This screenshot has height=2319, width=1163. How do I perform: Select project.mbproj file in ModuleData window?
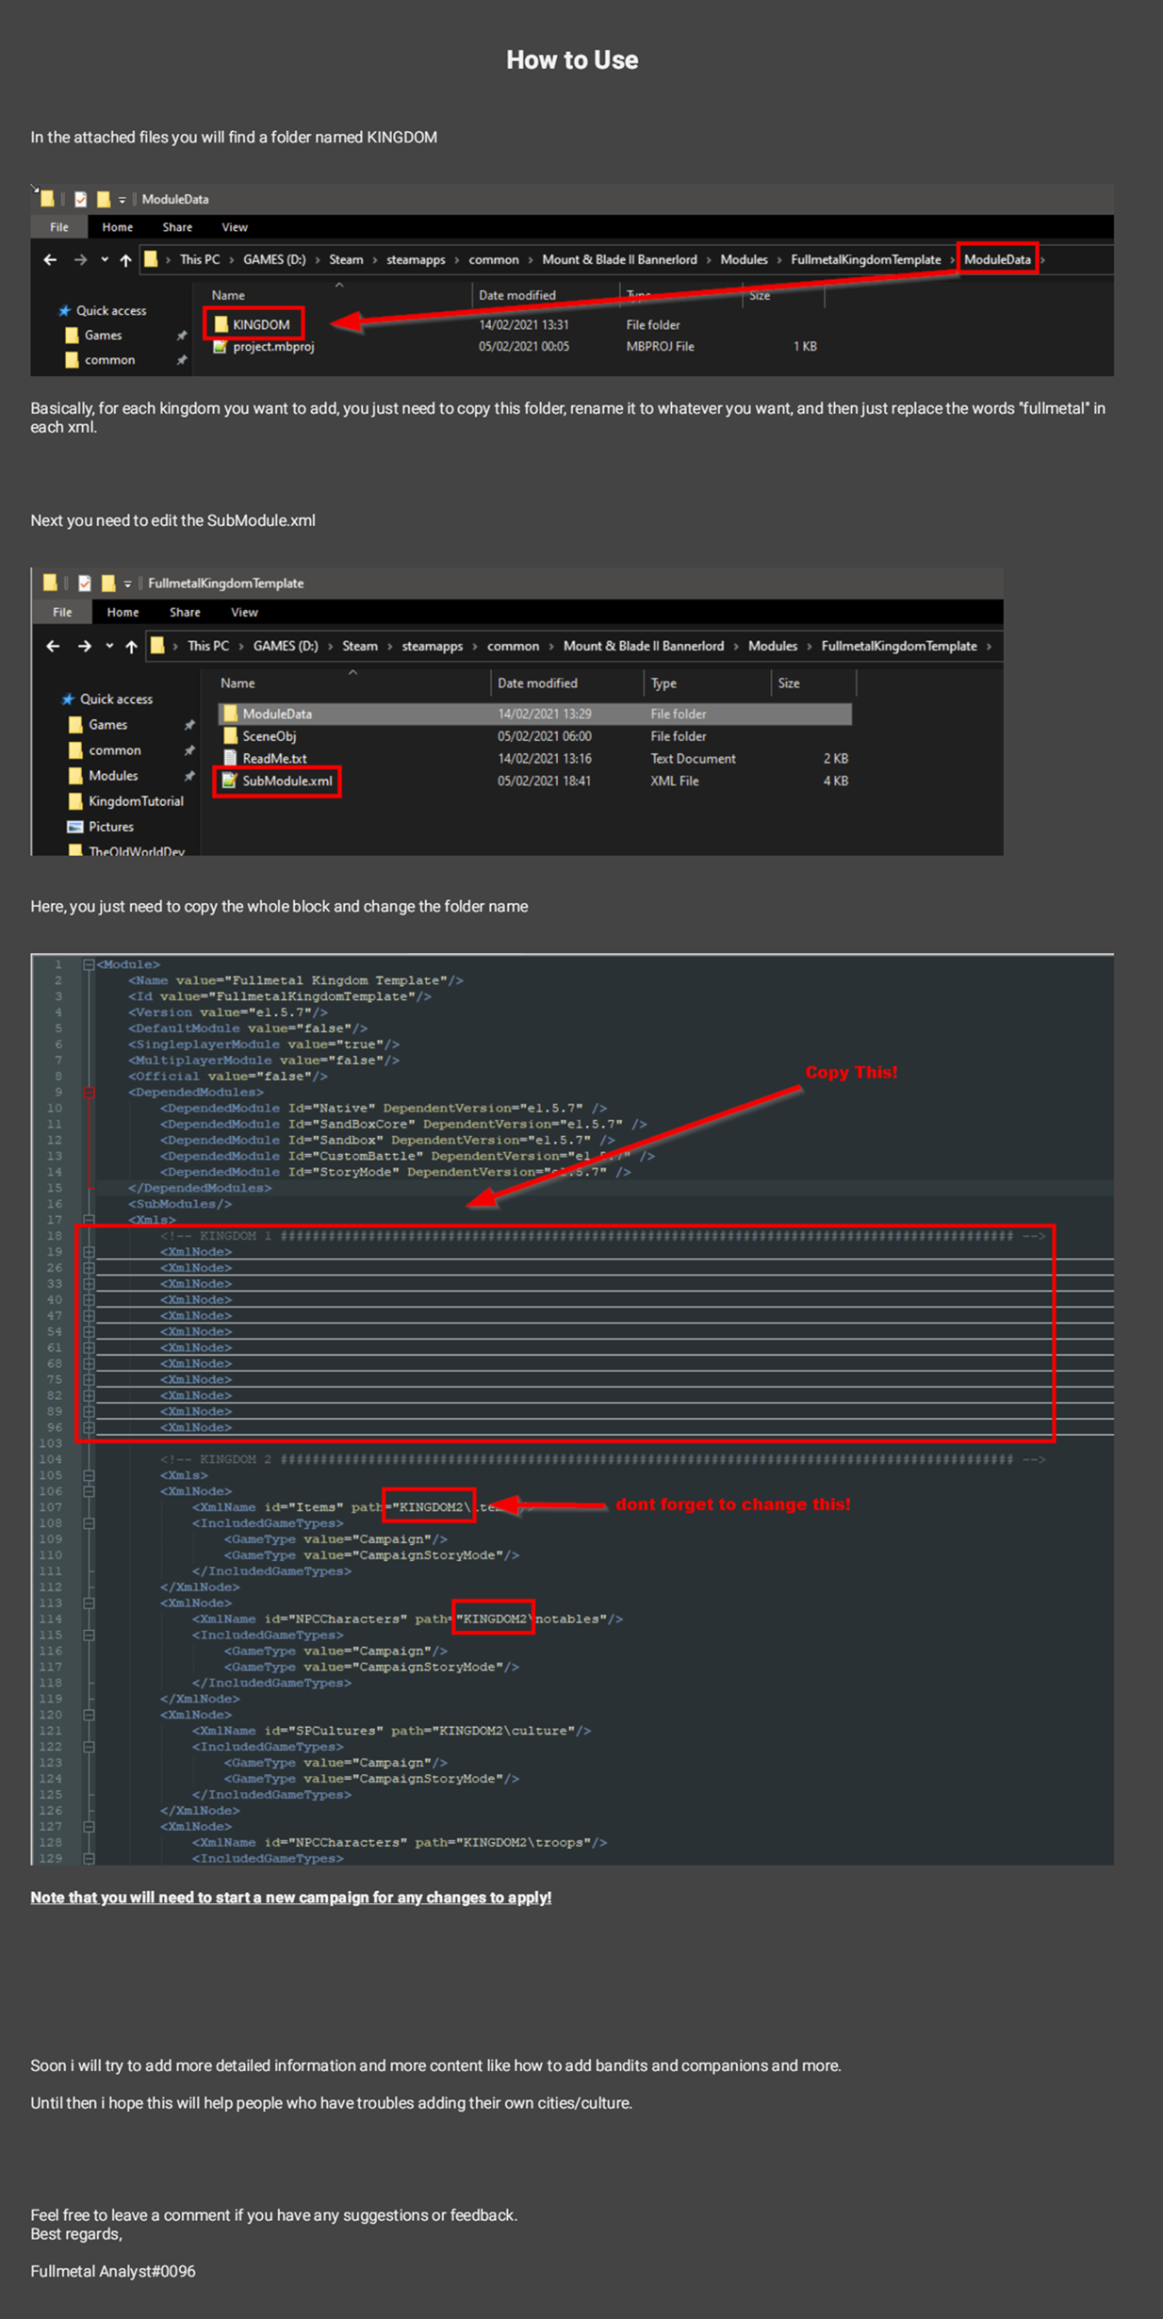pyautogui.click(x=264, y=347)
